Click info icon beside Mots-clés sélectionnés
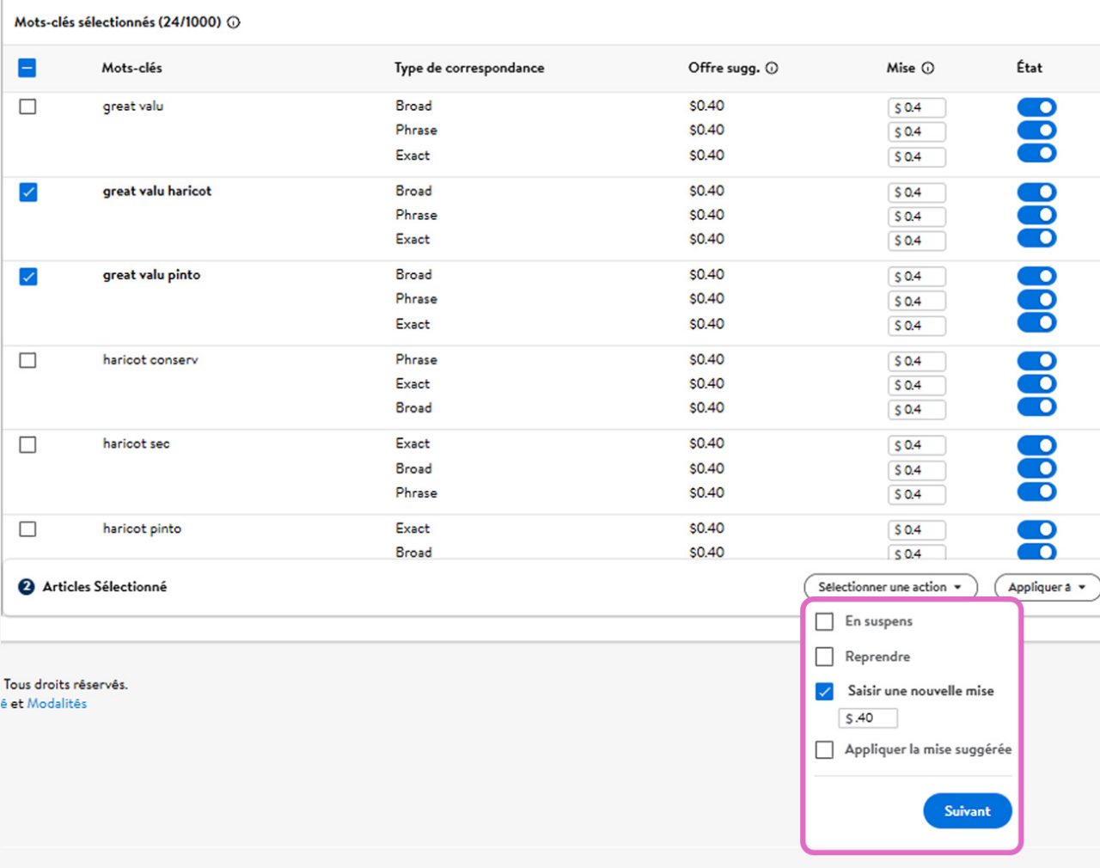 point(234,22)
